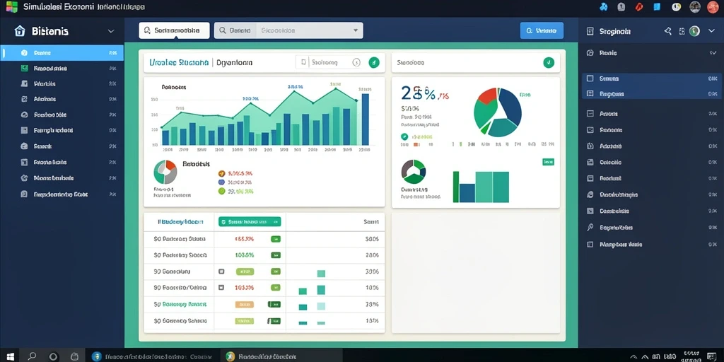Click the orange slice of the large pie chart

point(488,95)
